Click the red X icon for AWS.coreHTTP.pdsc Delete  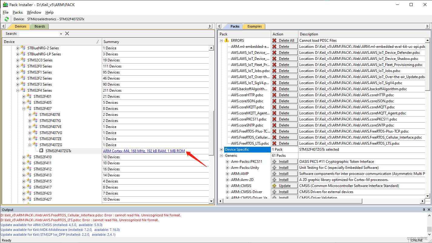tap(274, 95)
